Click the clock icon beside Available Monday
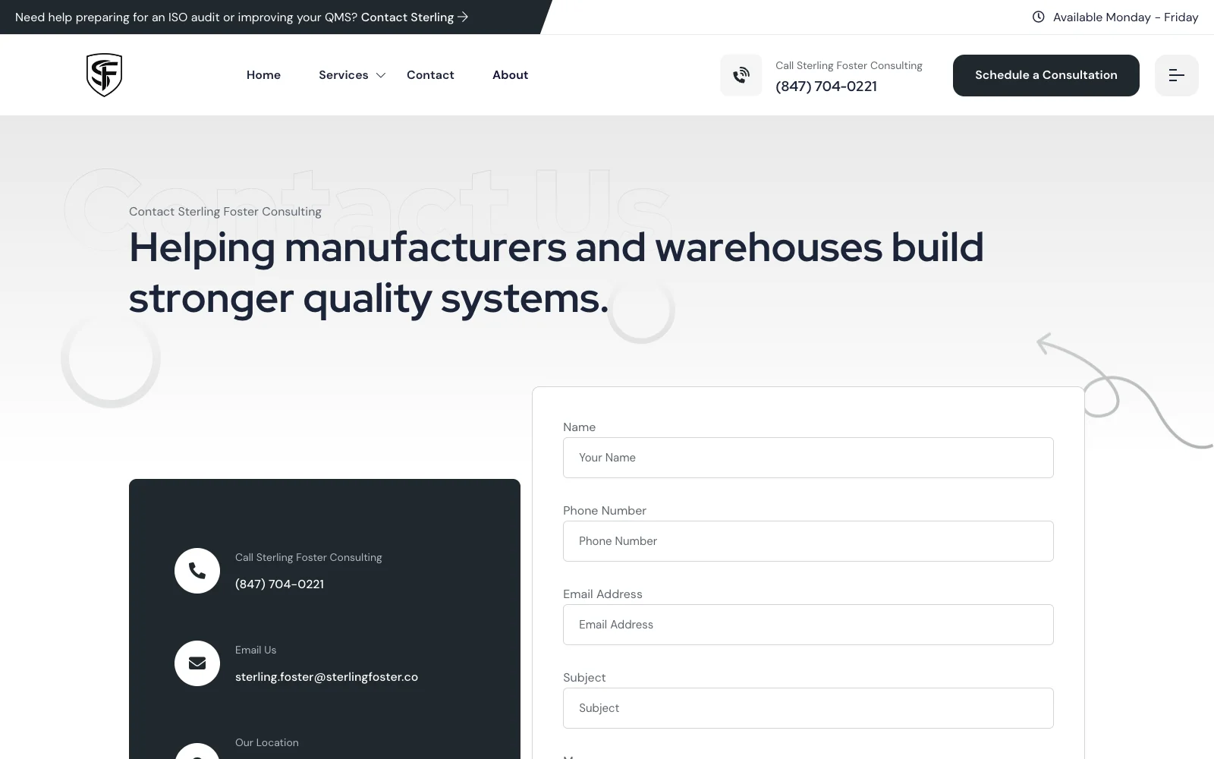 tap(1038, 17)
